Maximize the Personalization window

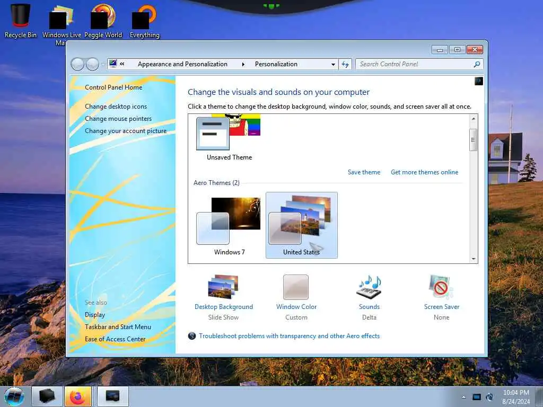tap(457, 50)
